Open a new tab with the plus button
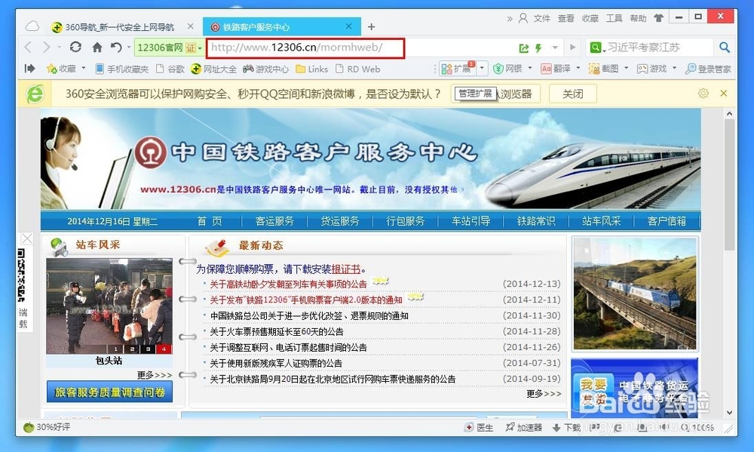The width and height of the screenshot is (754, 452). point(371,27)
